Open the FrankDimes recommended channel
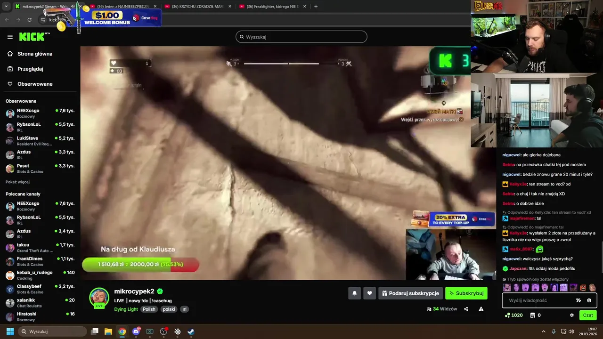 point(40,261)
